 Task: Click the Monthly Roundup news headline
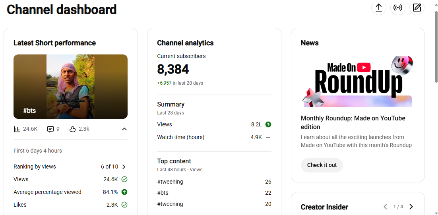(353, 122)
